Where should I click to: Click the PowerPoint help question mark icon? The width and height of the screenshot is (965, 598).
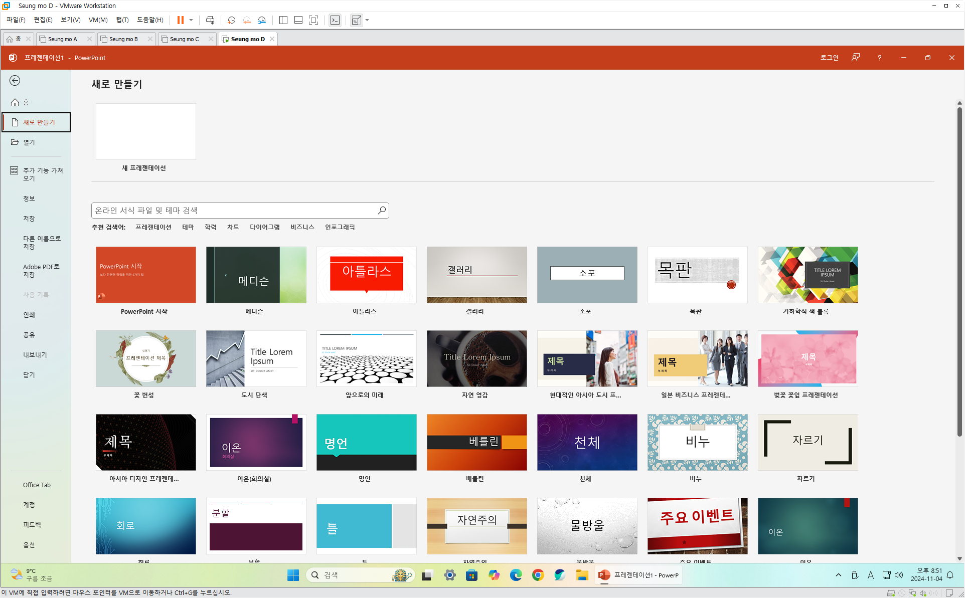(x=879, y=58)
